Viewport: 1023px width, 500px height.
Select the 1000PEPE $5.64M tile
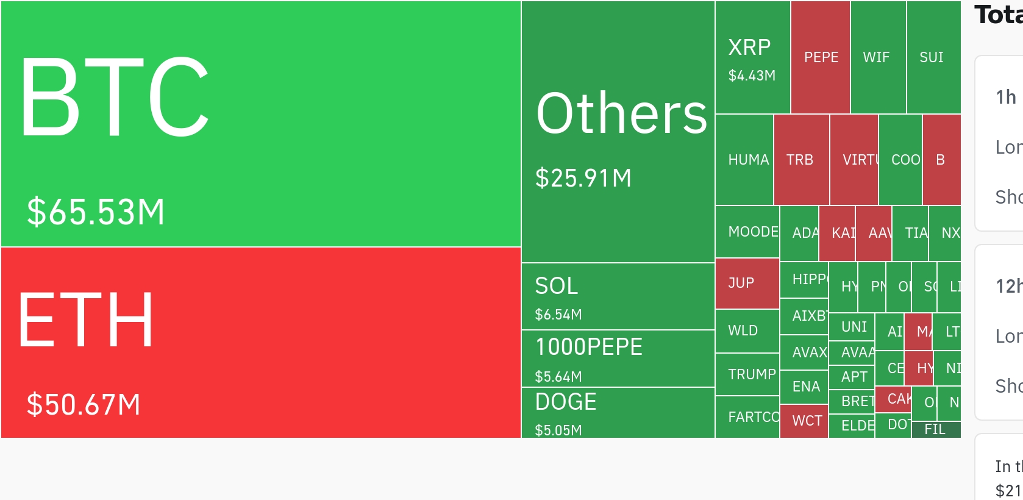618,359
